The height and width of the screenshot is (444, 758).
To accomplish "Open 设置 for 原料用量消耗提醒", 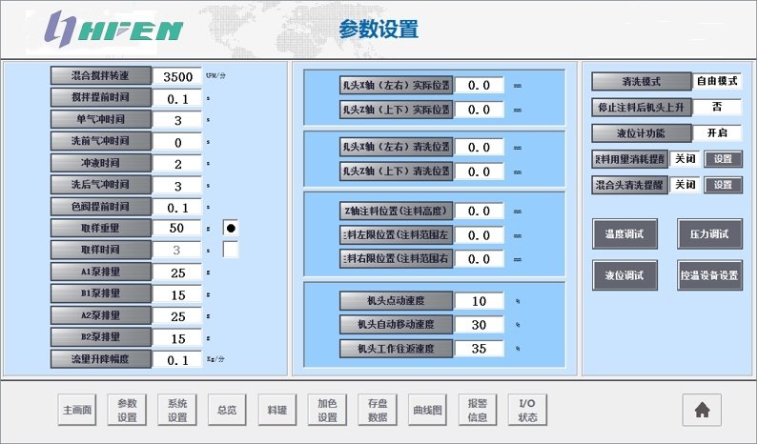I will pyautogui.click(x=723, y=159).
